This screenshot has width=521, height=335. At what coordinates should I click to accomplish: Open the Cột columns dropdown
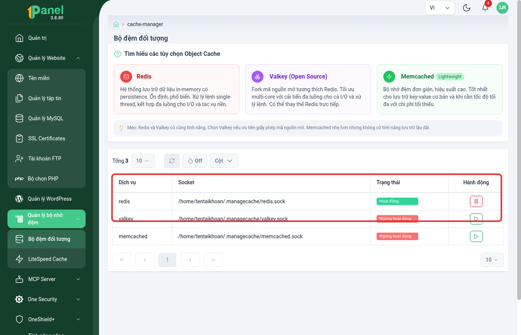tap(224, 161)
